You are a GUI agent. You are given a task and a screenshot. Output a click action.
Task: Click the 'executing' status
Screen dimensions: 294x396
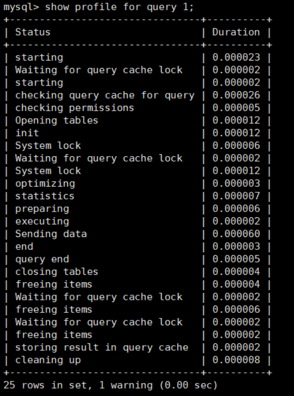tap(42, 222)
